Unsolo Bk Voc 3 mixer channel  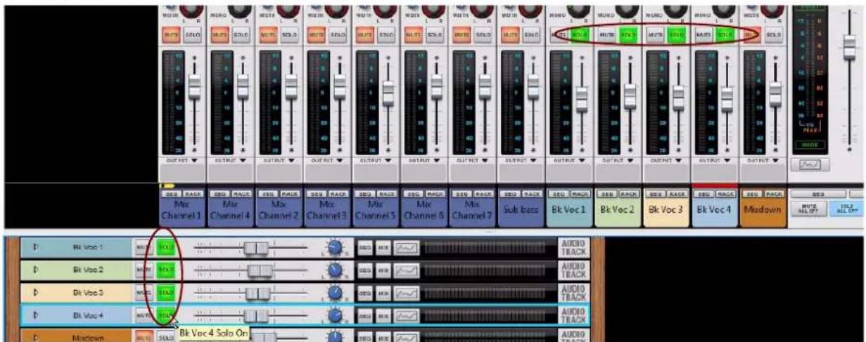pos(676,34)
